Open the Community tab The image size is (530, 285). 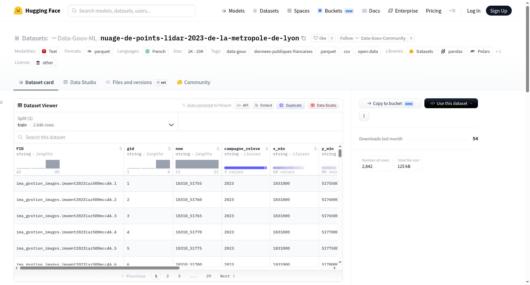pos(193,82)
